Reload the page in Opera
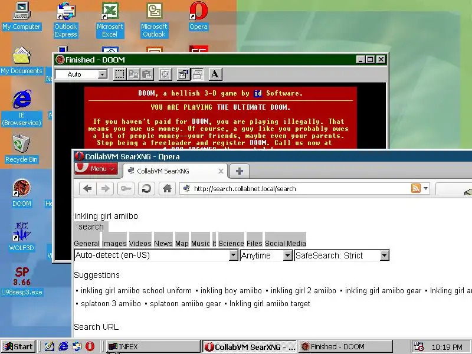Screen dimensions: 472x354 pyautogui.click(x=146, y=189)
